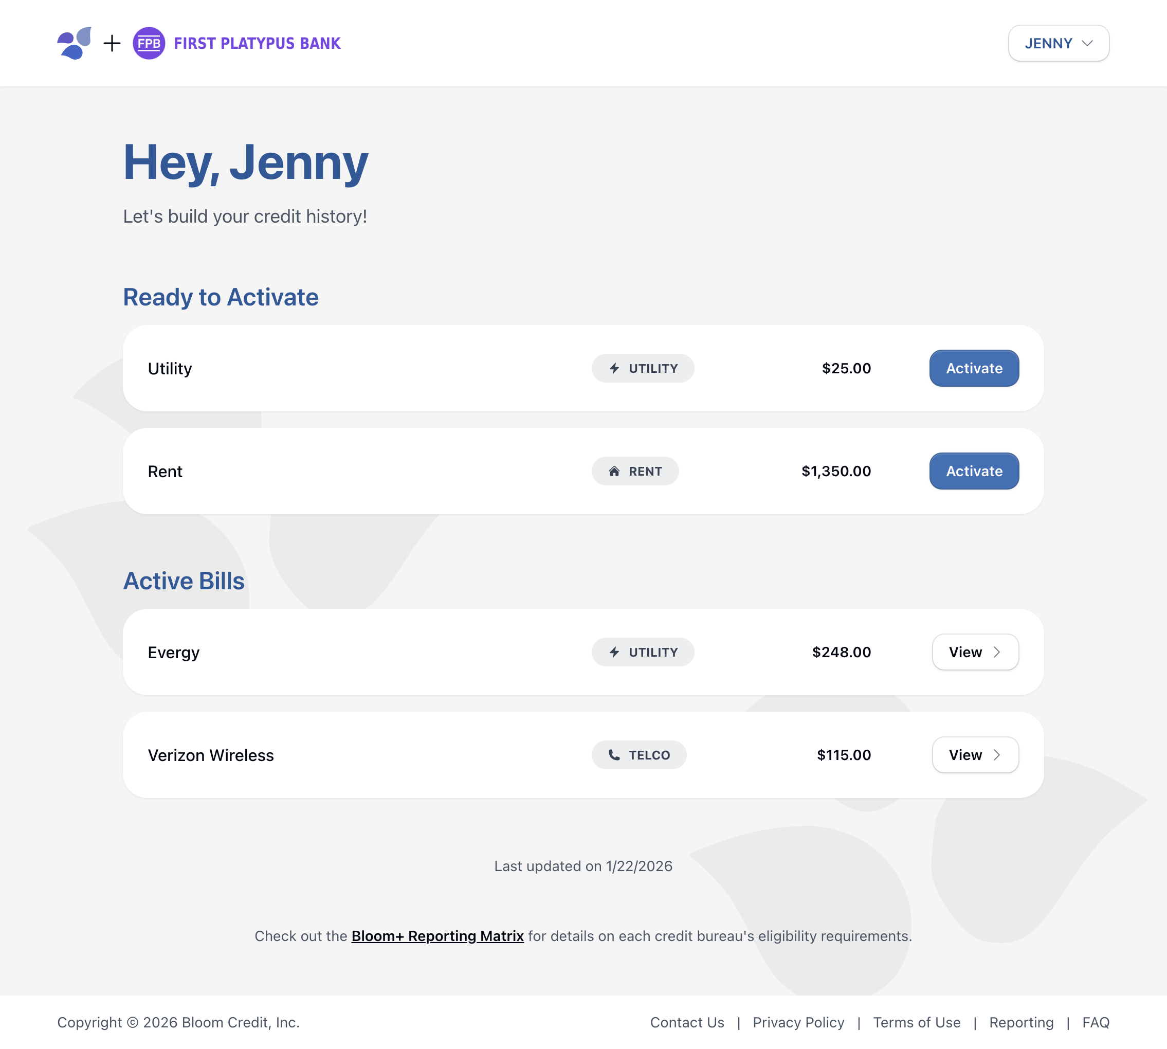The width and height of the screenshot is (1167, 1049).
Task: Click the phone icon in Telco tag
Action: coord(614,755)
